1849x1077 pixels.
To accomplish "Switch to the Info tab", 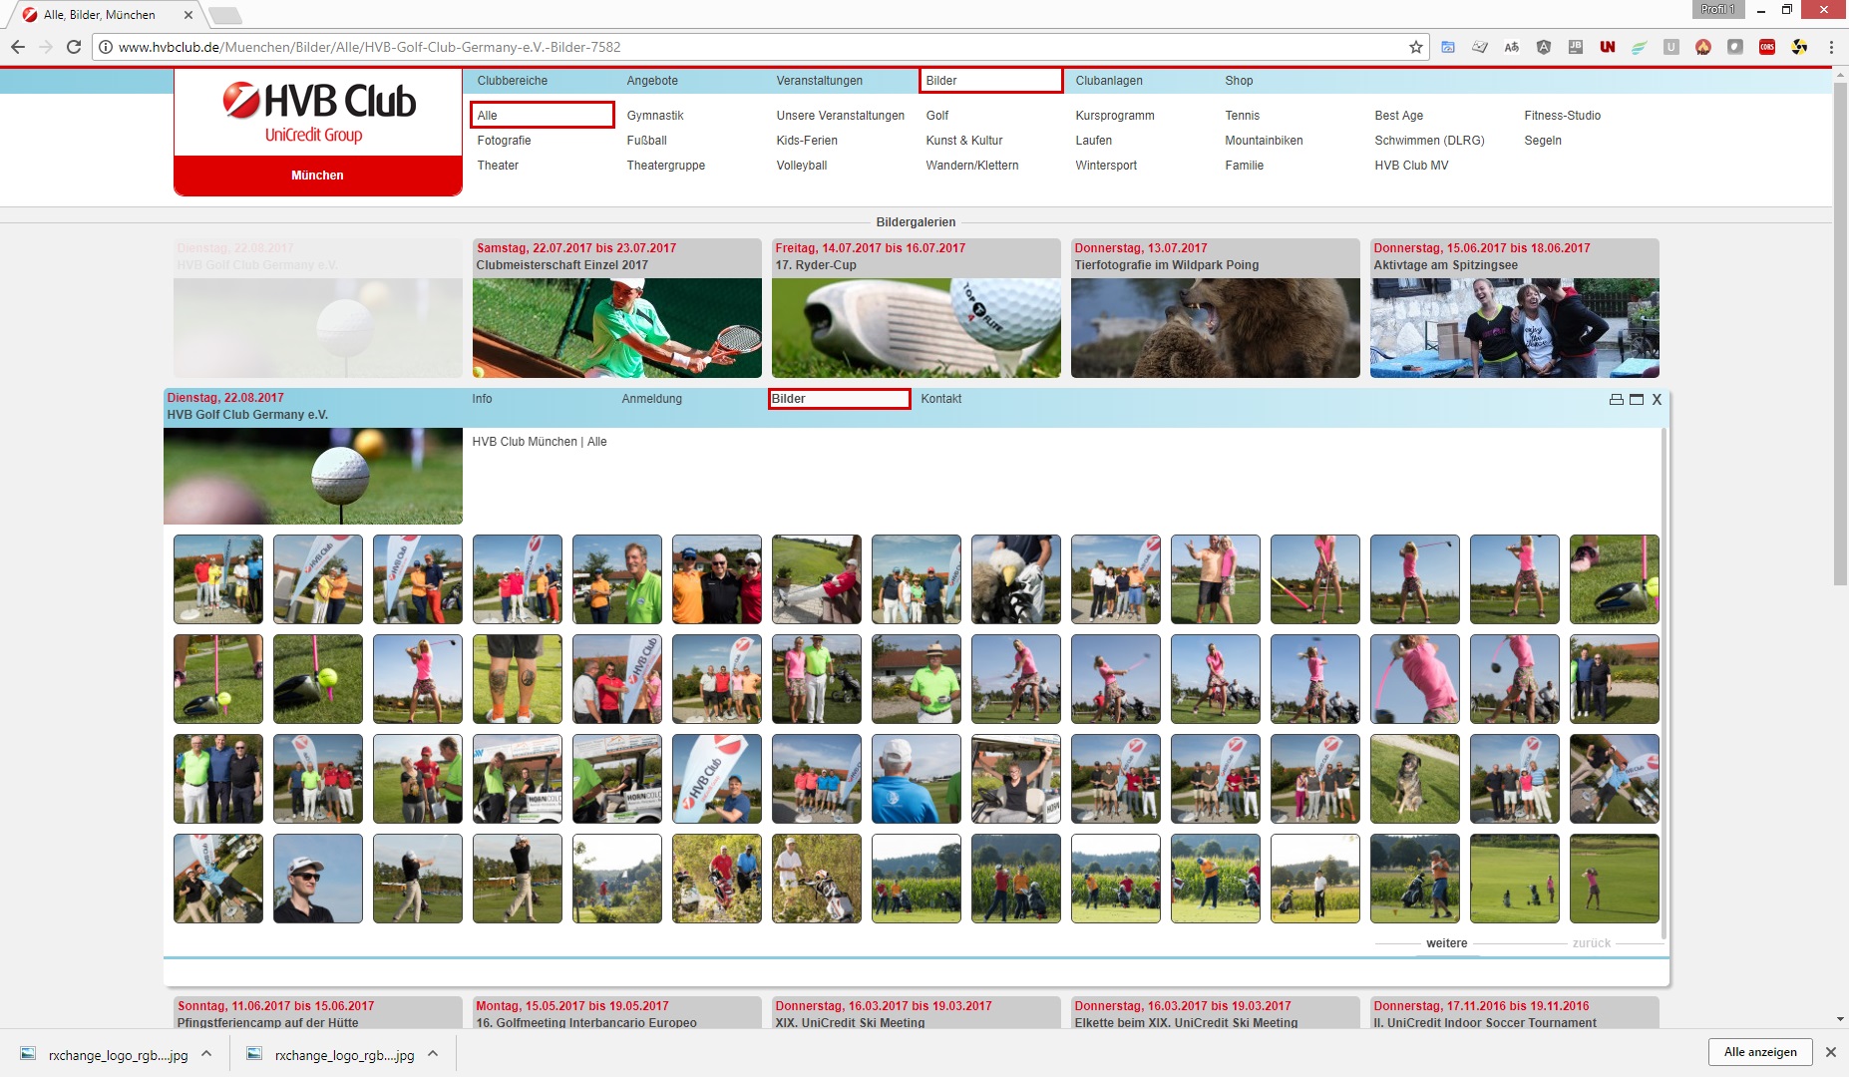I will 482,399.
